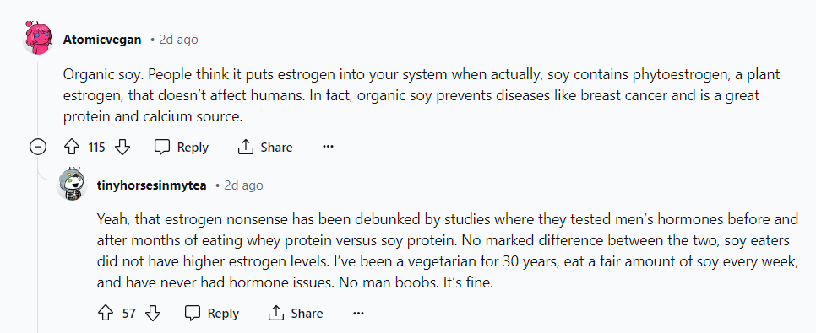Click the share arrow icon on tinyhorsesinmytea's reply
This screenshot has height=333, width=816.
pos(276,314)
